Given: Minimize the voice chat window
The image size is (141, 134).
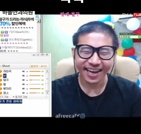Looking at the screenshot, I should (x=34, y=55).
